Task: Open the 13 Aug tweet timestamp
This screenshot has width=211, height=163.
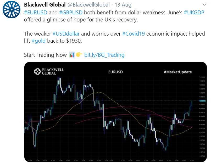Action: click(123, 5)
